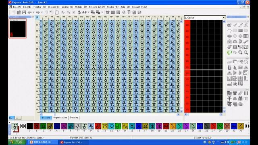Select the filled diamond tool in toolbox
Viewport: 258px width, 145px height.
[240, 36]
